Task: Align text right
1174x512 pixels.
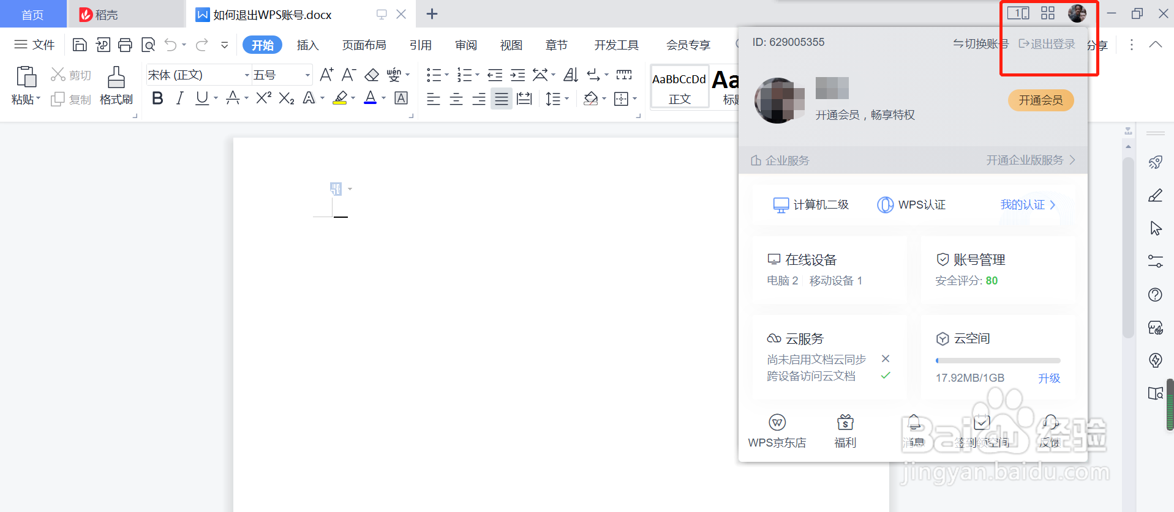Action: pyautogui.click(x=479, y=98)
